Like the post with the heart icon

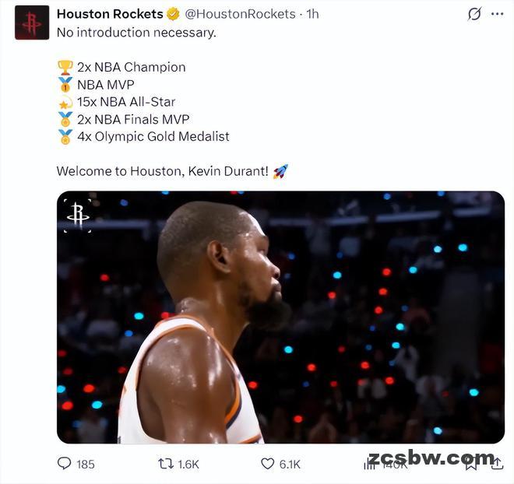[x=267, y=464]
